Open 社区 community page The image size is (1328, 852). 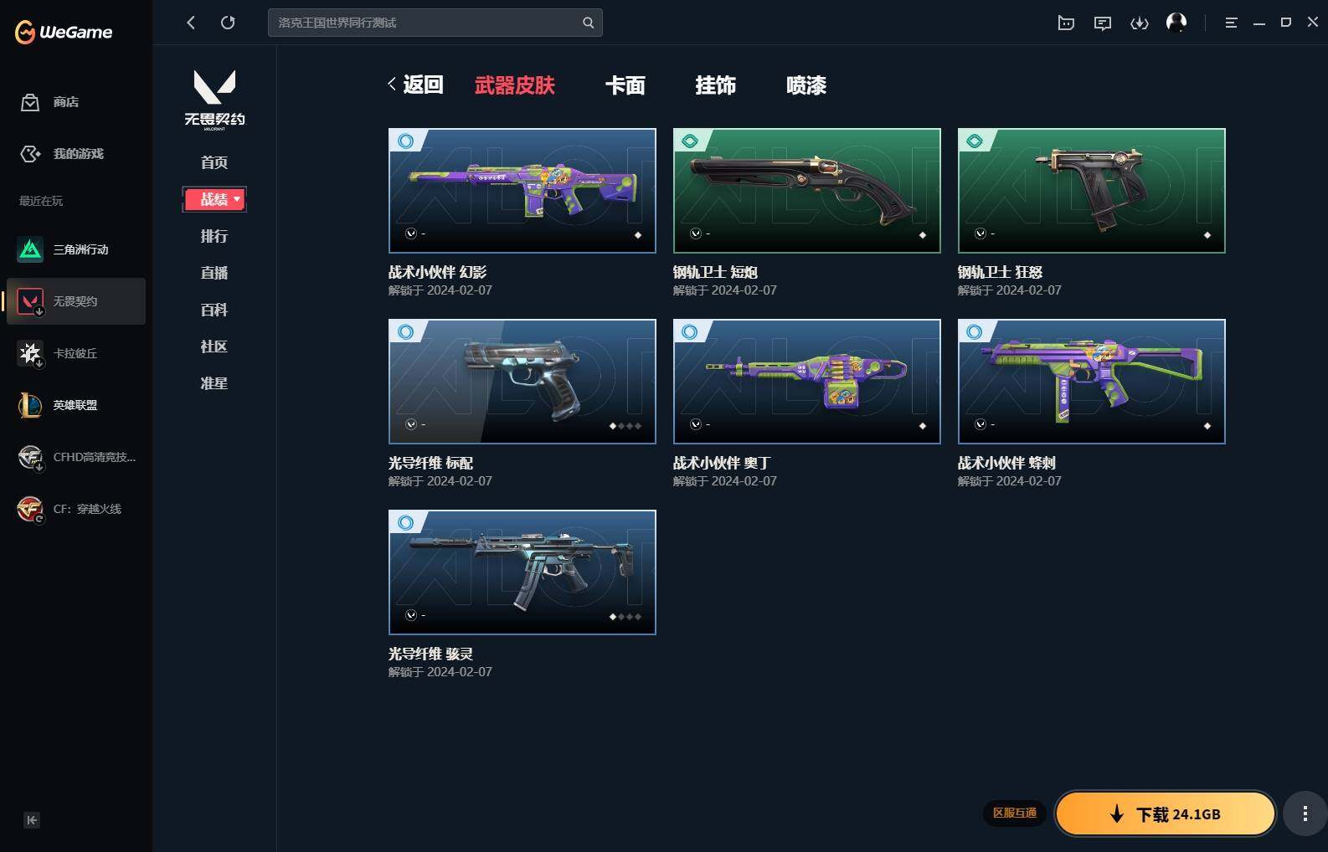click(x=214, y=346)
